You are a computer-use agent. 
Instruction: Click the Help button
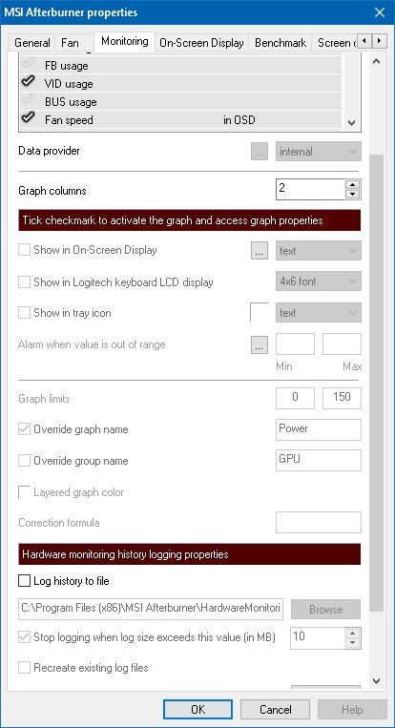(352, 710)
